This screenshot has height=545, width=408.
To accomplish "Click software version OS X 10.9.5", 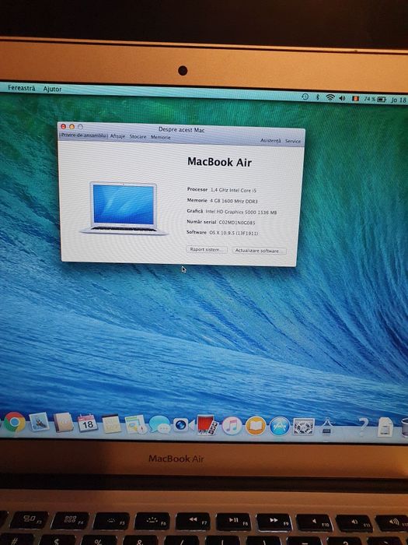I will (x=233, y=233).
